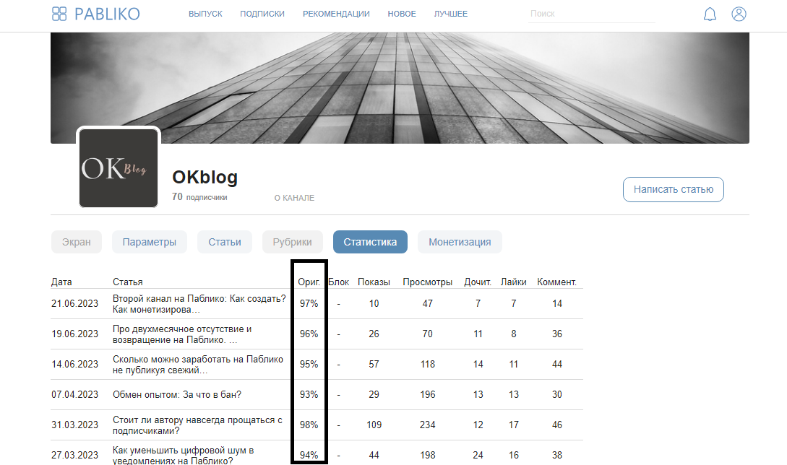The height and width of the screenshot is (465, 787).
Task: Click comments value 30
Action: [557, 395]
